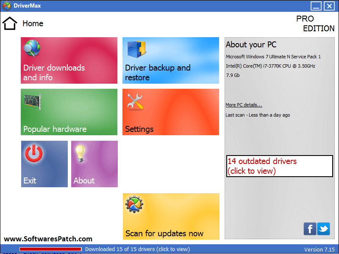Click the light bulb About icon

pos(80,153)
